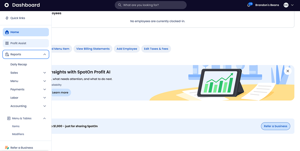Click the Menu label in Reports
The width and height of the screenshot is (300, 151).
(14, 81)
